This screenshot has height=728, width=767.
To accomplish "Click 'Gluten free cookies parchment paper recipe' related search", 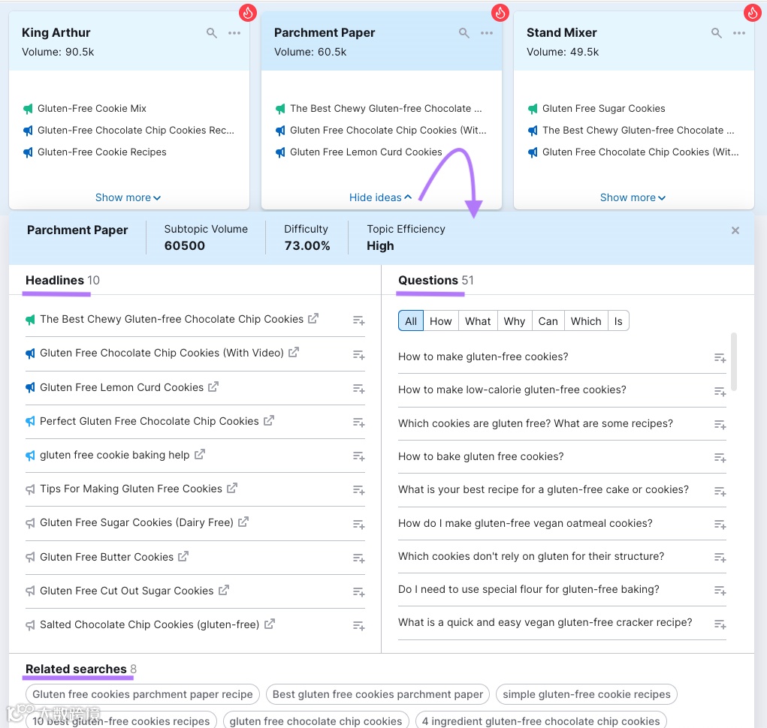I will click(142, 694).
